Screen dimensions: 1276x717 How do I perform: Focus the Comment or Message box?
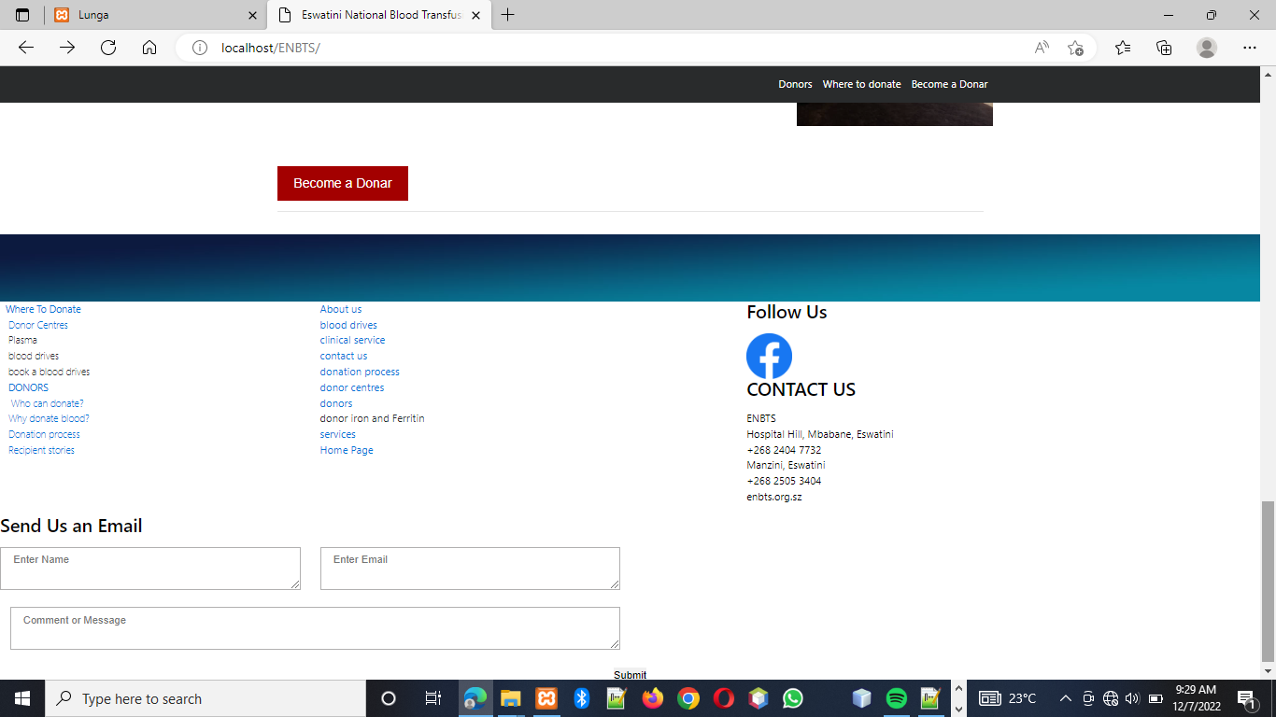(315, 628)
